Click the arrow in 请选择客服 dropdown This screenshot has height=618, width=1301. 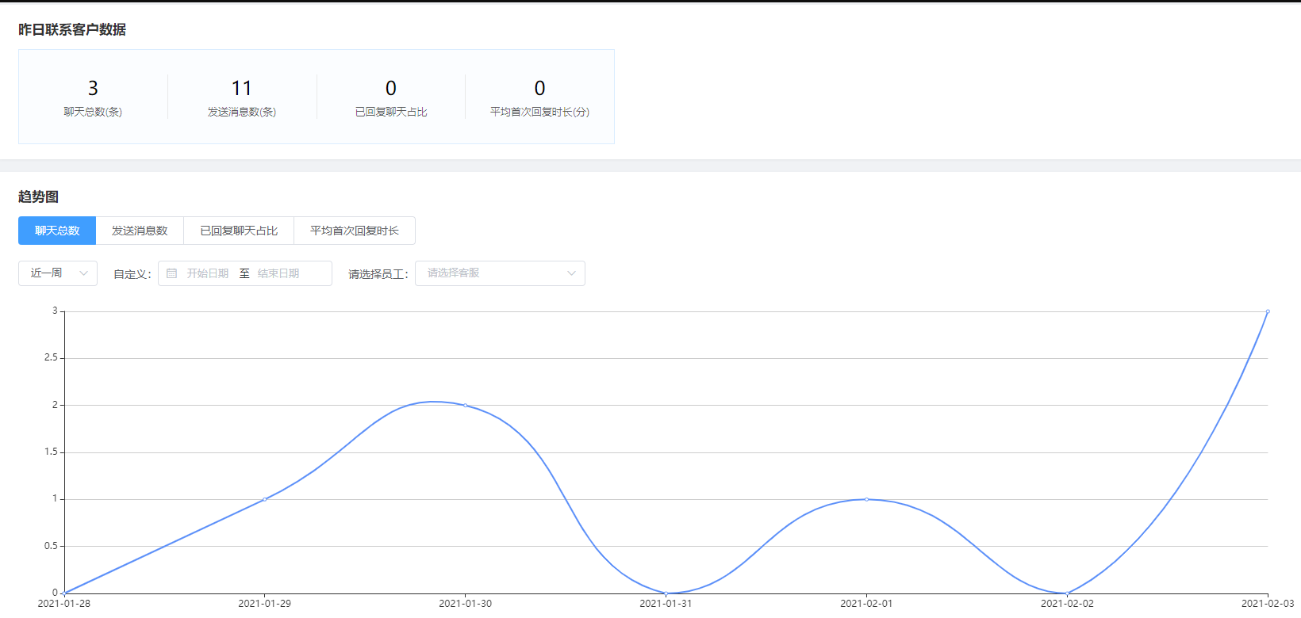pos(571,273)
